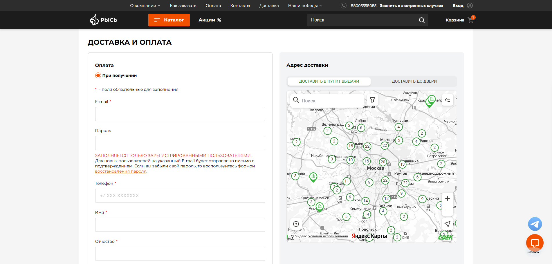Viewport: 552px width, 264px height.
Task: Open the map pickup points list panel icon
Action: coord(448,100)
